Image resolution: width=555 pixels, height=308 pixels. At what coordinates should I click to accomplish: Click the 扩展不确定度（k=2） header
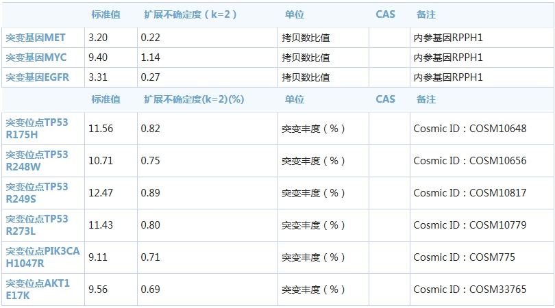190,14
